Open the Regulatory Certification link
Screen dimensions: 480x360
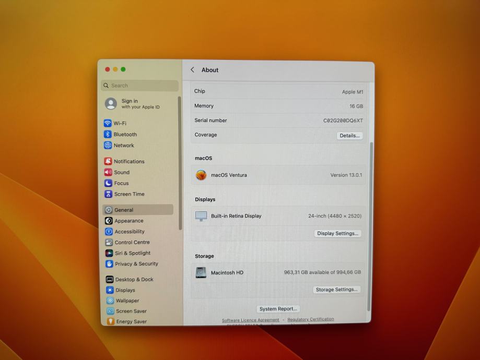pos(310,319)
